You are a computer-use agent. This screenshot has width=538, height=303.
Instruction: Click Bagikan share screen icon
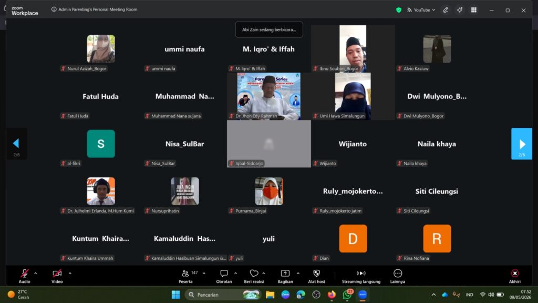point(285,273)
